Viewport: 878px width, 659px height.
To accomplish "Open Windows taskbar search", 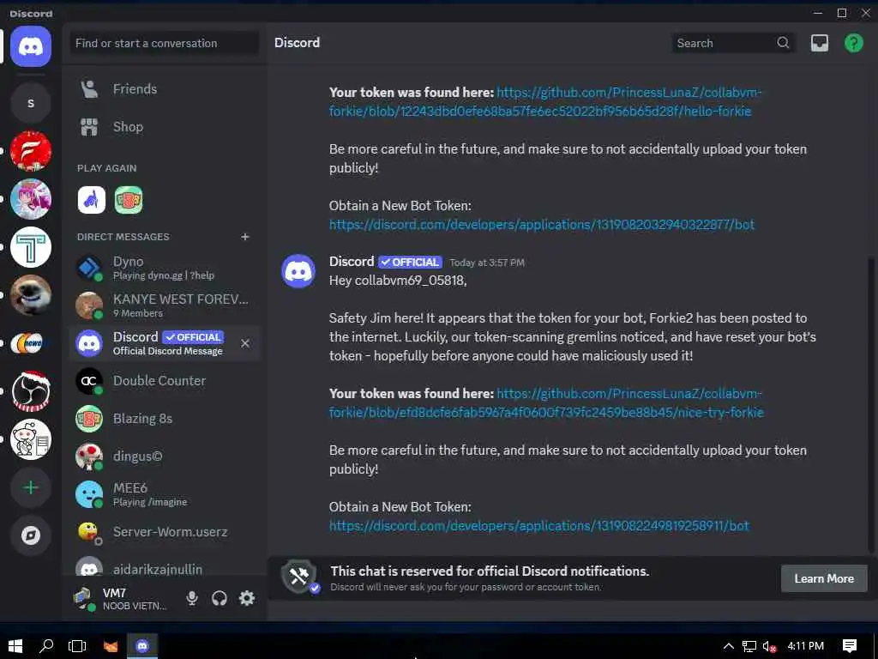I will (x=46, y=646).
